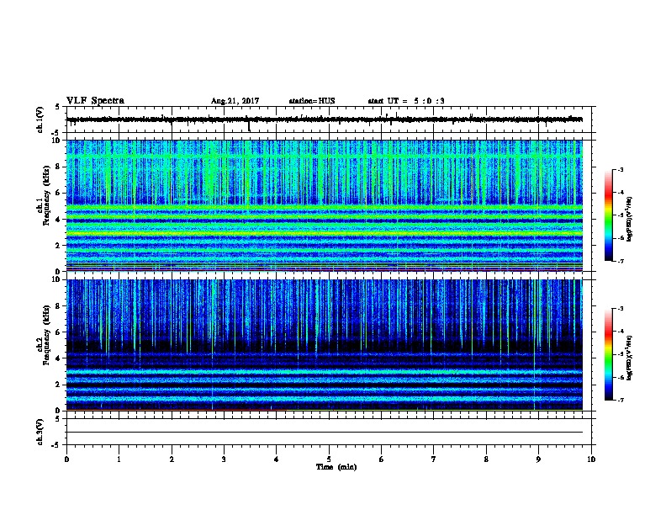Click the 6 kHz tick label on ch.2 spectrogram
This screenshot has width=666, height=515.
pyautogui.click(x=59, y=332)
